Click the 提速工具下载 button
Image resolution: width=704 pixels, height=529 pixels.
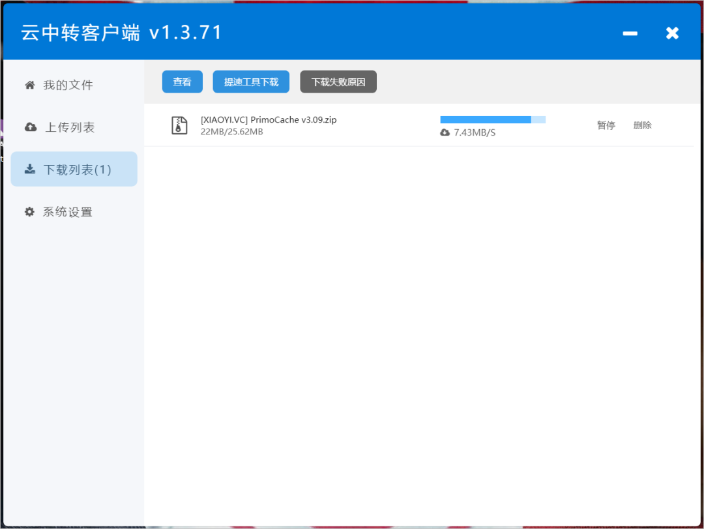coord(251,82)
